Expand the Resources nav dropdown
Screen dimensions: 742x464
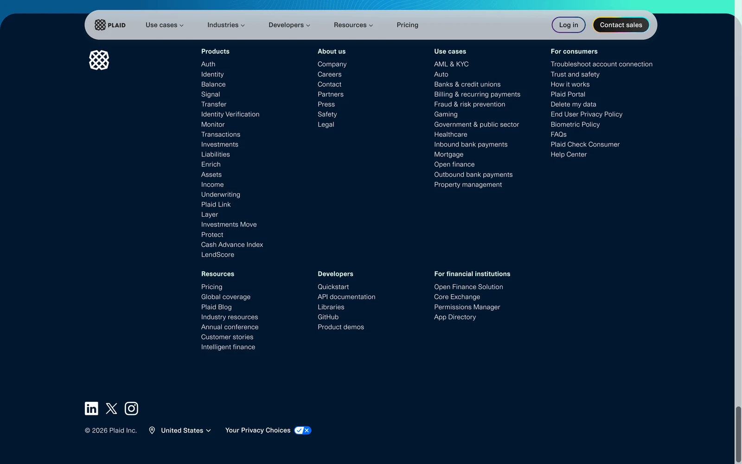(353, 25)
